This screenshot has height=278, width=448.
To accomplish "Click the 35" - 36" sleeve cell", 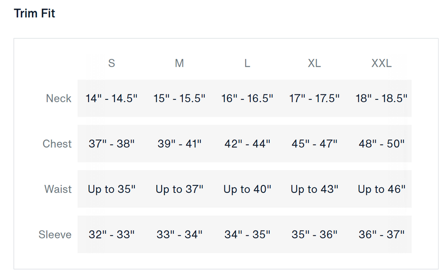I will tap(314, 235).
